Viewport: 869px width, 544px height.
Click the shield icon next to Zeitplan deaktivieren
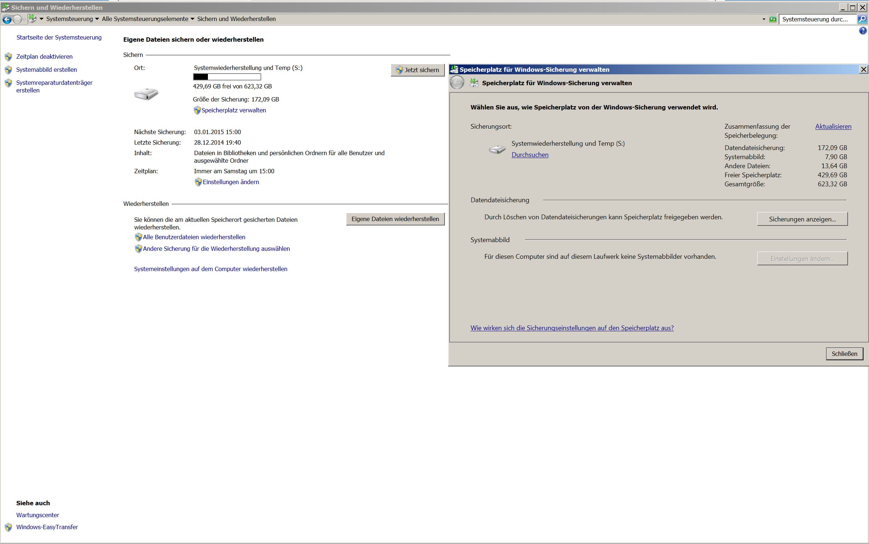[8, 57]
